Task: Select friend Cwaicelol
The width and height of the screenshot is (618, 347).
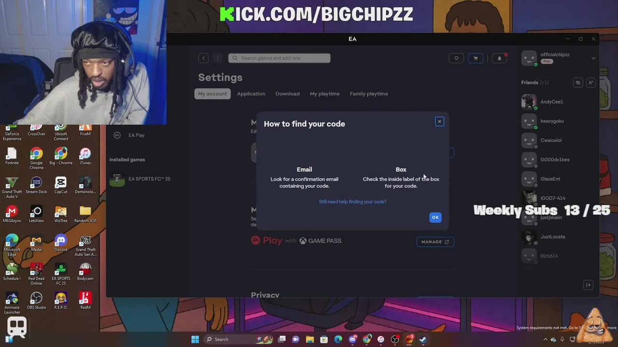Action: (551, 140)
